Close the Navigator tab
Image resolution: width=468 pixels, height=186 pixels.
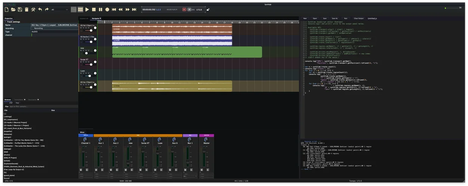pos(100,18)
